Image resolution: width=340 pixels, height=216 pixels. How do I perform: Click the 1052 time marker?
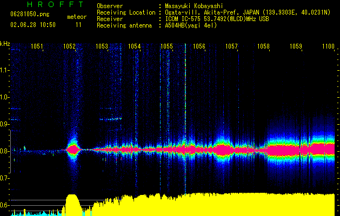[69, 46]
